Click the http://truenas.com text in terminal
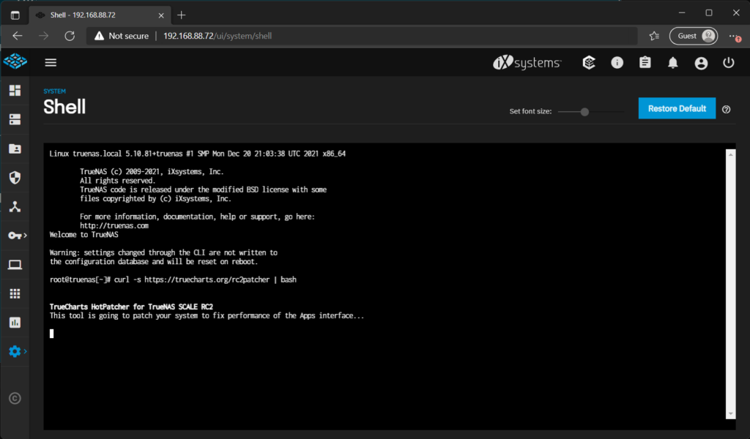Screen dimensions: 750x439 [x=114, y=225]
